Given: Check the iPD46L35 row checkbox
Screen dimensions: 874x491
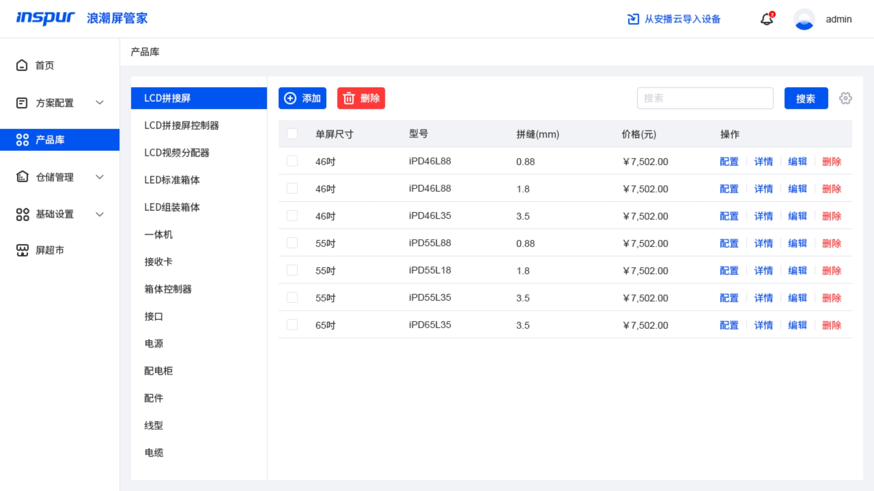Looking at the screenshot, I should pyautogui.click(x=292, y=215).
